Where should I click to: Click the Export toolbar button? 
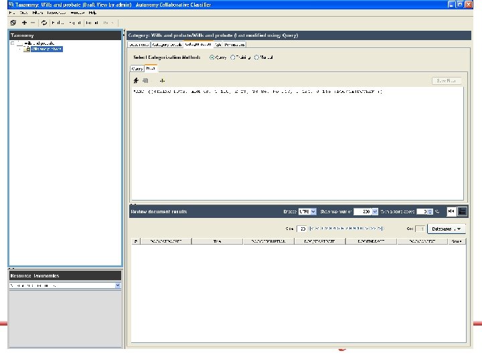tap(75, 23)
